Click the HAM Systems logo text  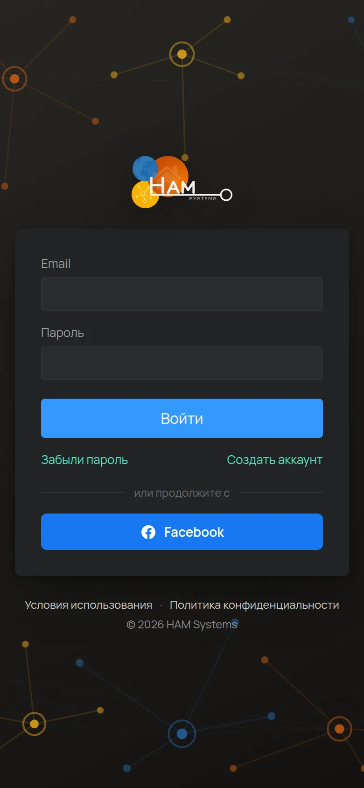click(x=173, y=187)
